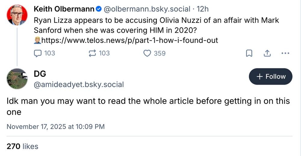View the 270 likes list

coord(23,146)
